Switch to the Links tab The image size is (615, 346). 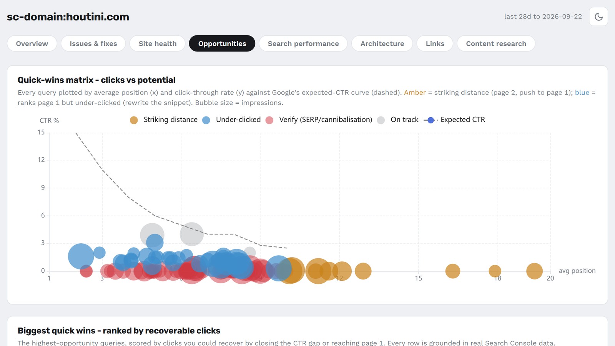pos(435,43)
